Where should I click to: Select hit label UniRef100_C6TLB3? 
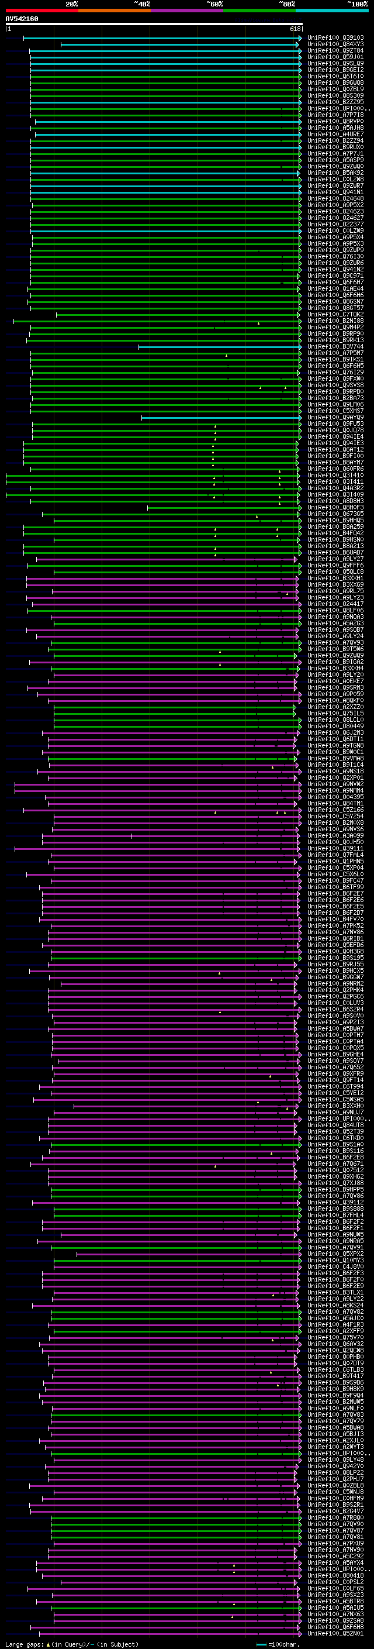point(335,1370)
